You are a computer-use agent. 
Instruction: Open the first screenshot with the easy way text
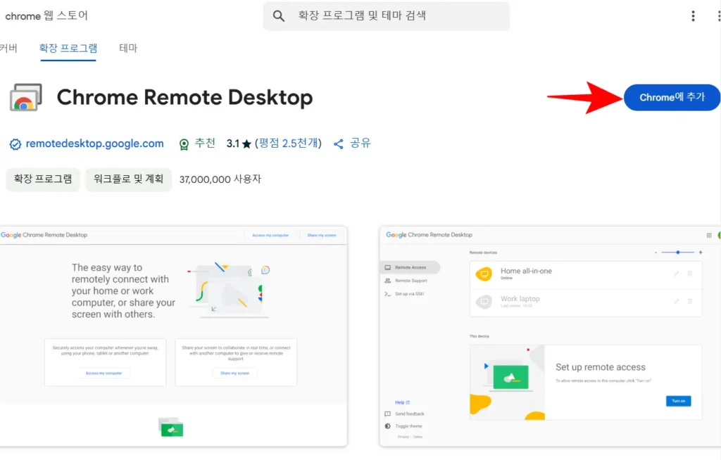[x=173, y=336]
